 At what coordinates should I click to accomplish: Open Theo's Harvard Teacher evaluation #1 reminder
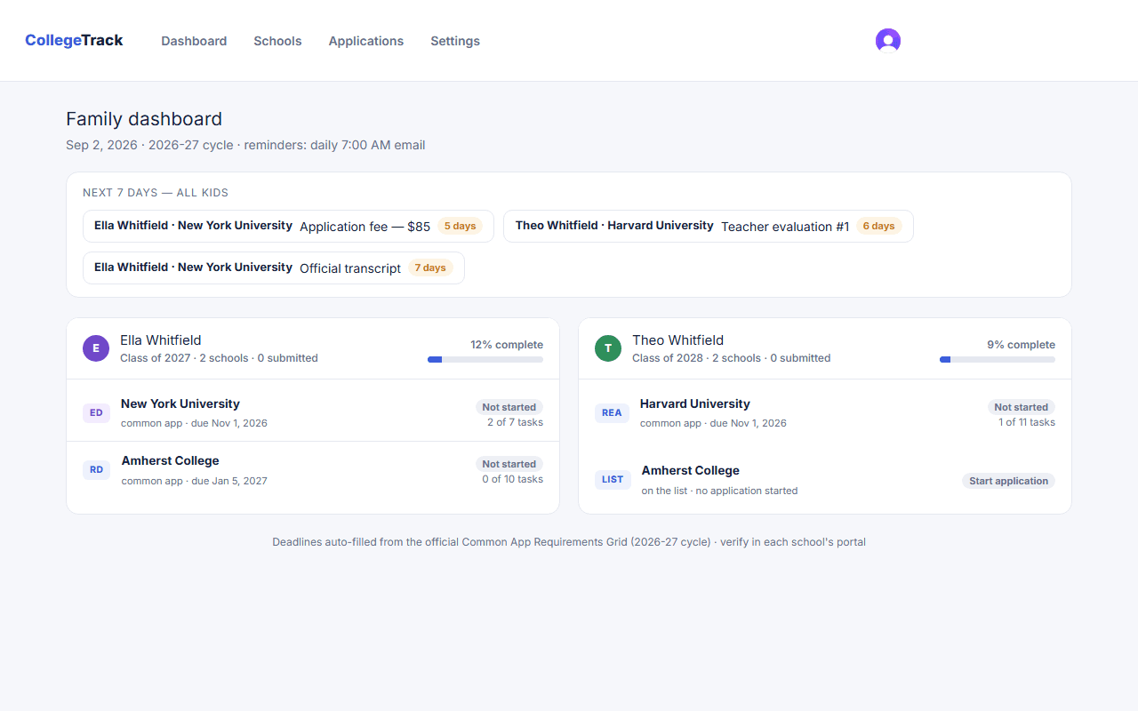pyautogui.click(x=709, y=226)
